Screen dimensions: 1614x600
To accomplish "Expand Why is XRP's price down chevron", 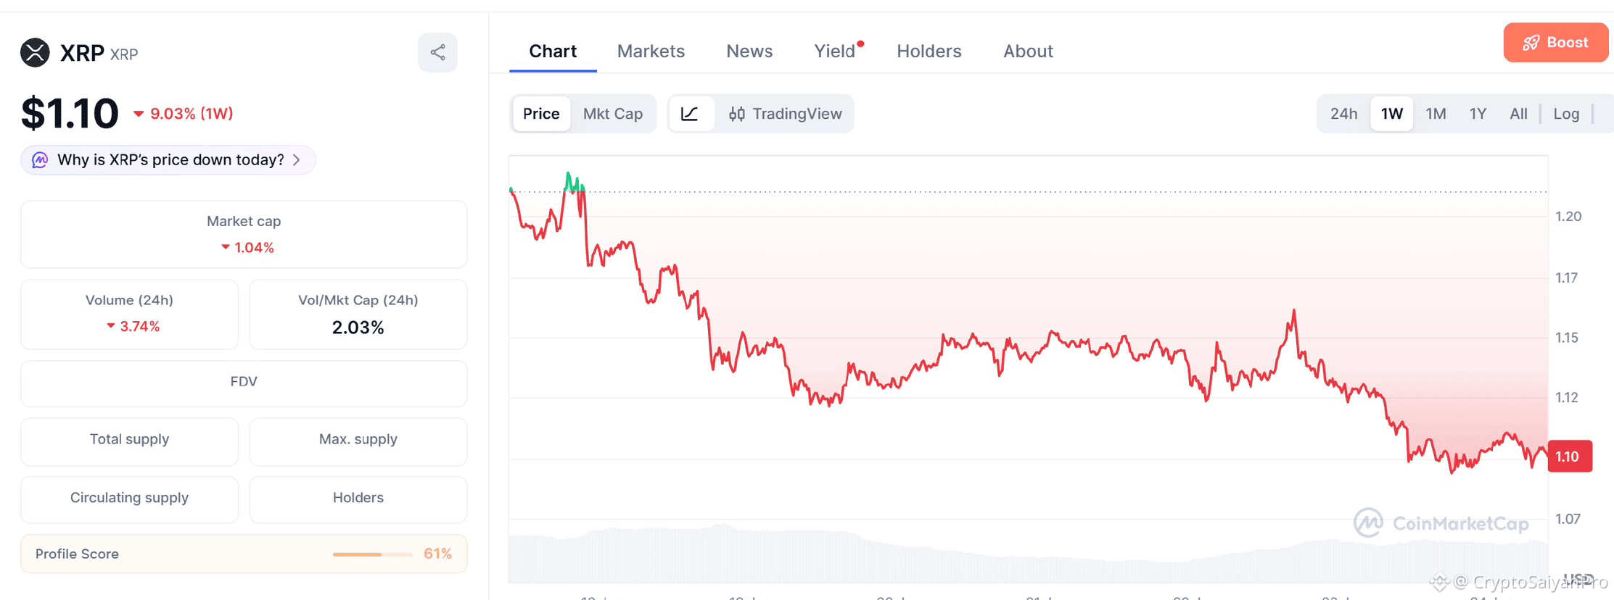I will click(x=297, y=160).
